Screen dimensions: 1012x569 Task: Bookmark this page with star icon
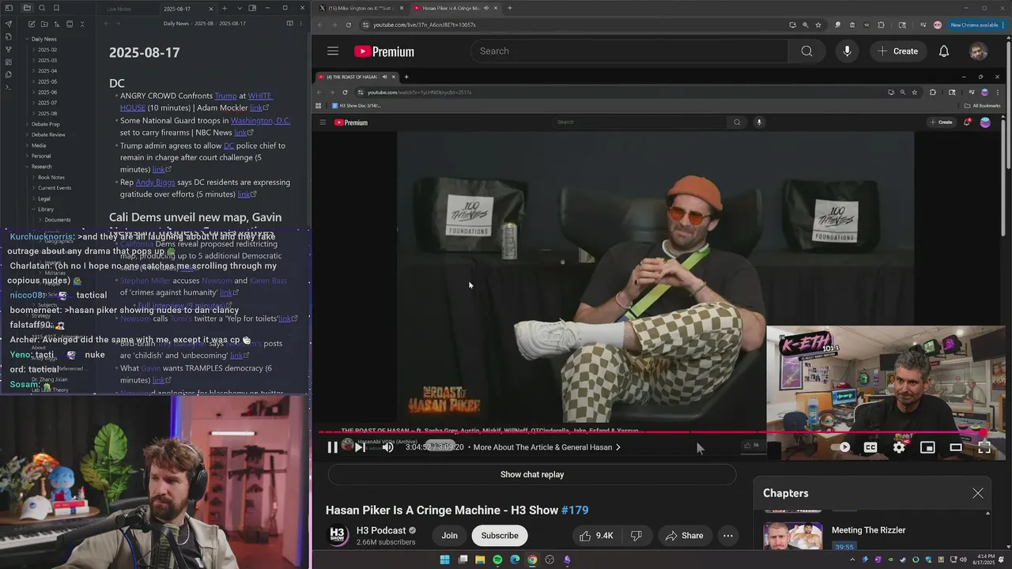coord(820,24)
